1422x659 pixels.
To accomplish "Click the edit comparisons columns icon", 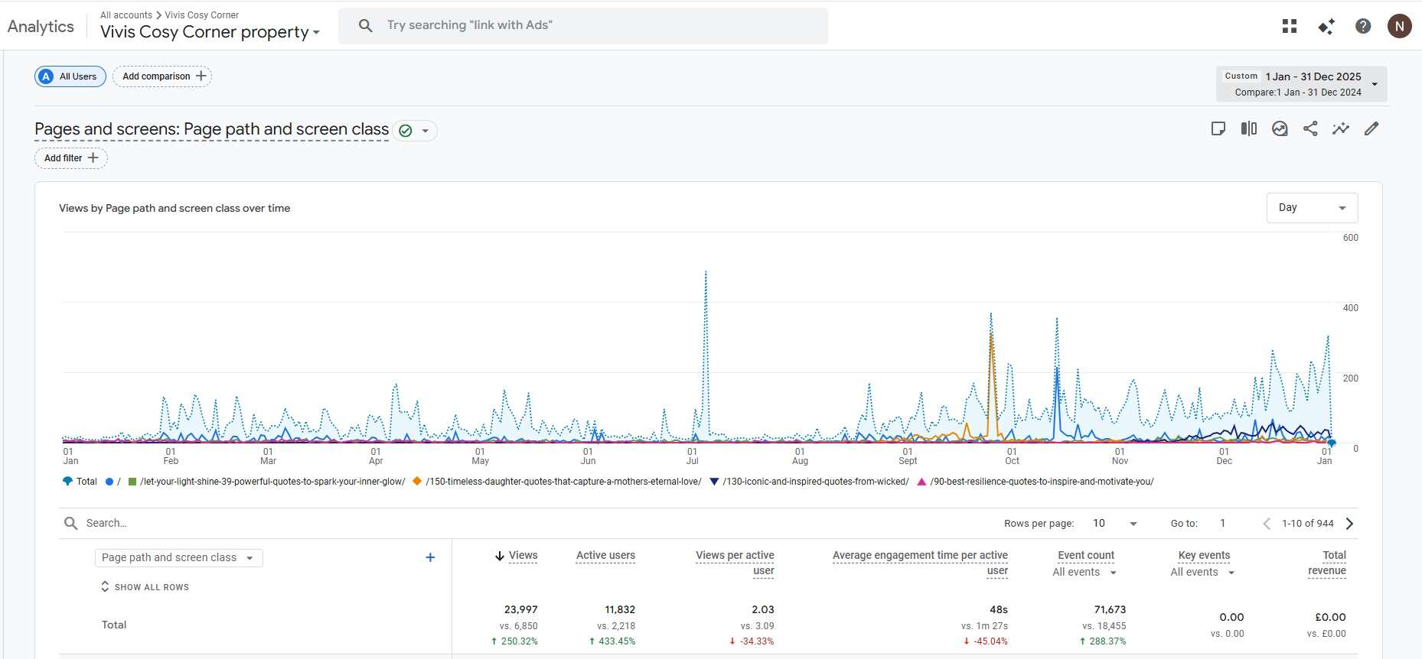I will (x=1249, y=128).
